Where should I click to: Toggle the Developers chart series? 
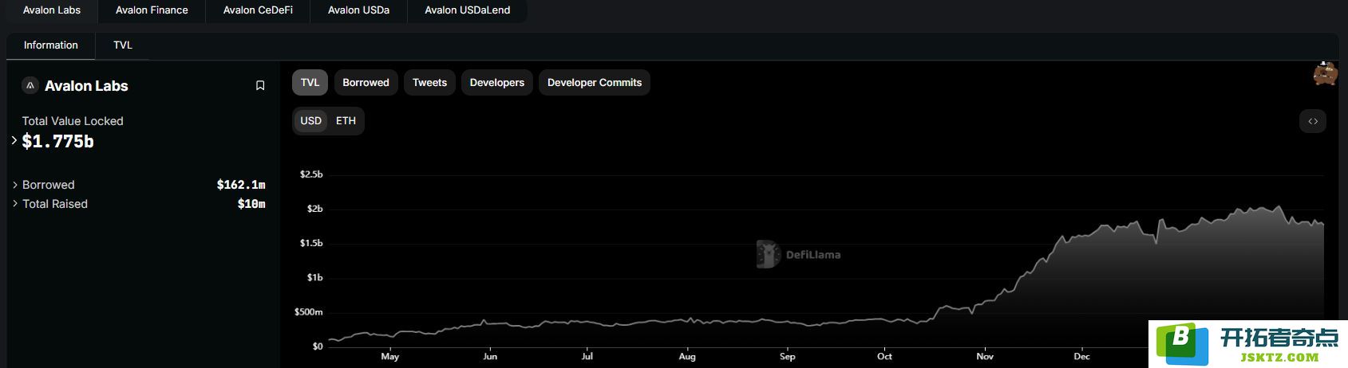(497, 83)
